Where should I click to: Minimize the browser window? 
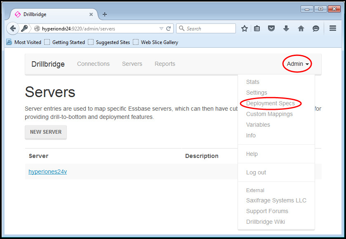point(307,9)
